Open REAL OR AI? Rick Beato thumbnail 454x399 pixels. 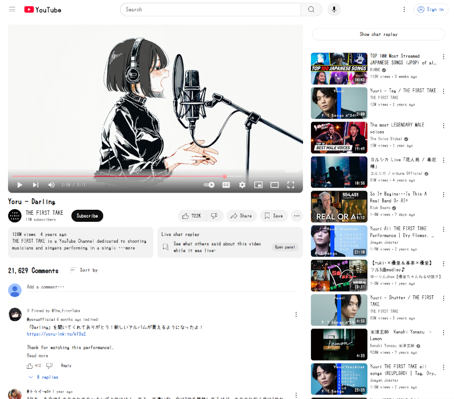point(339,206)
